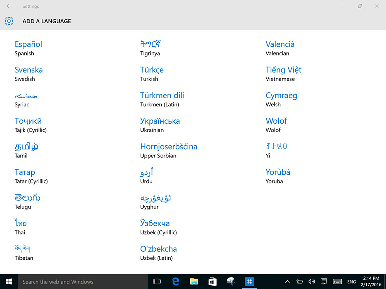The image size is (386, 289).
Task: Pick Tajik (Cyrillic) language
Action: click(x=30, y=125)
